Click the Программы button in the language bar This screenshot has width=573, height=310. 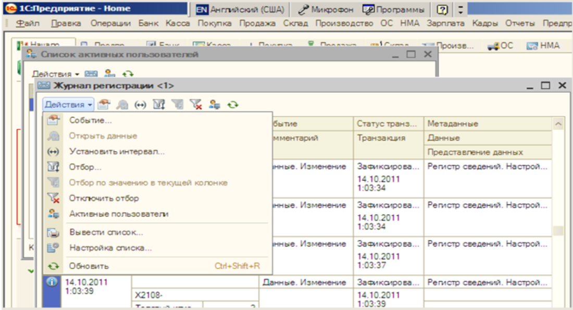coord(394,10)
